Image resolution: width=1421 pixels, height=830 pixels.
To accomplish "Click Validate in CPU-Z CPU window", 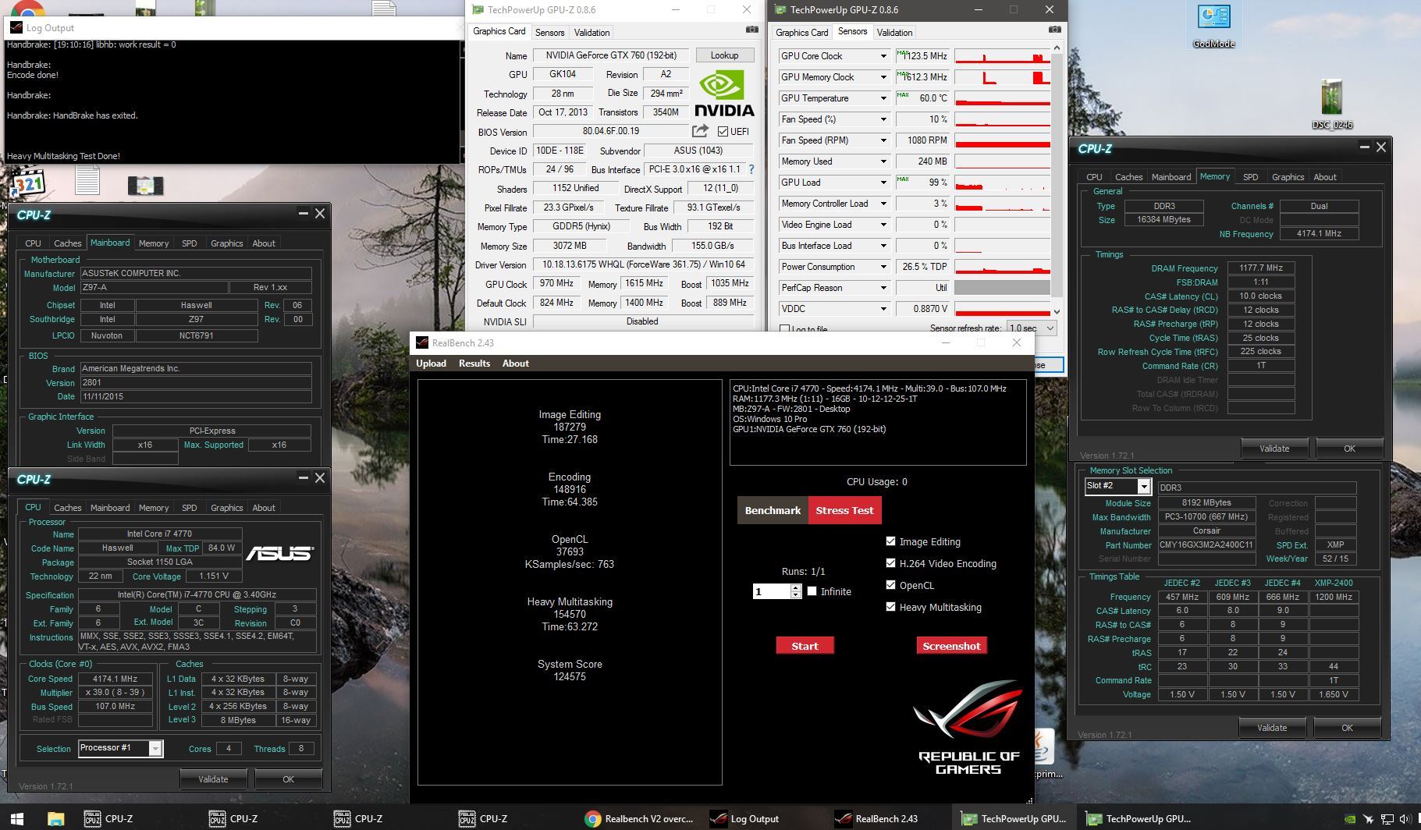I will tap(213, 779).
